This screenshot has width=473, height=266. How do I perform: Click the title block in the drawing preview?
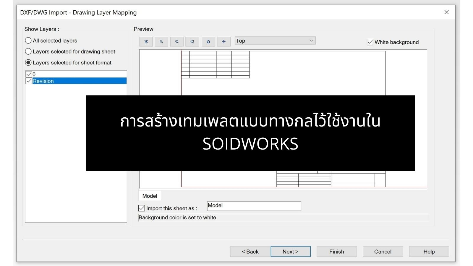click(x=331, y=179)
